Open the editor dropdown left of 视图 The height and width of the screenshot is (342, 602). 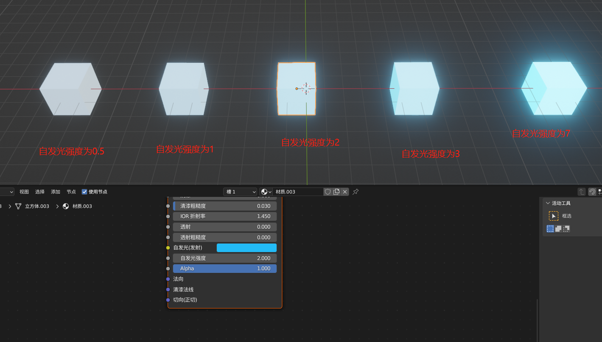click(7, 192)
